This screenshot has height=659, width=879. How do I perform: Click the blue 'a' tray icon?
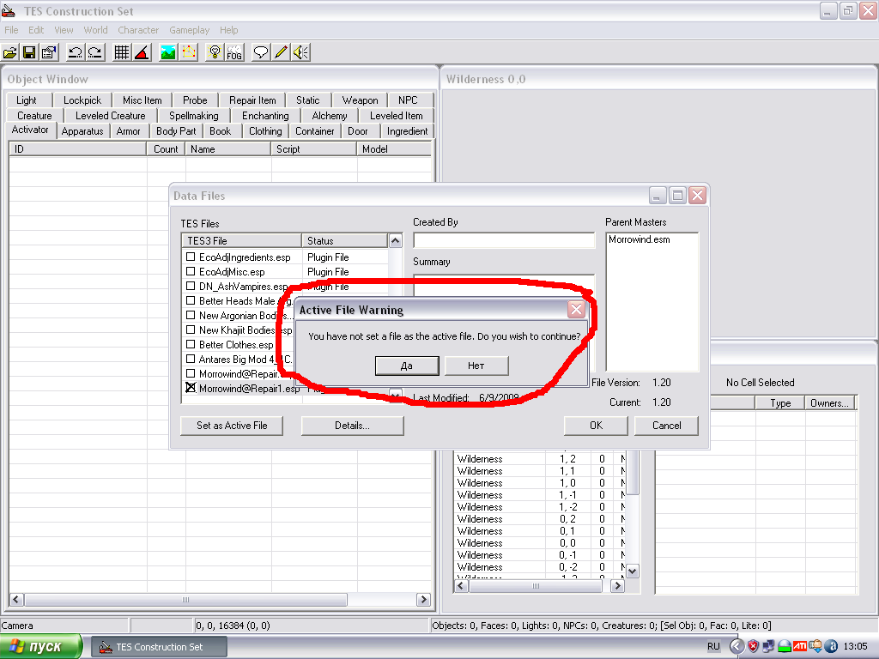point(832,647)
